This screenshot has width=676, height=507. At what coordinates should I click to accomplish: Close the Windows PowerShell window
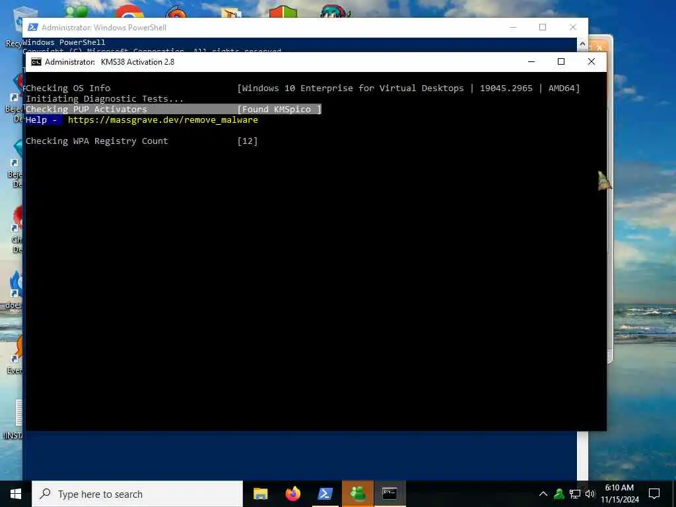[573, 27]
